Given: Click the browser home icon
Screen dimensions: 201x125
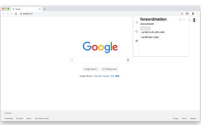Looking at the screenshot, I should pyautogui.click(x=16, y=14).
